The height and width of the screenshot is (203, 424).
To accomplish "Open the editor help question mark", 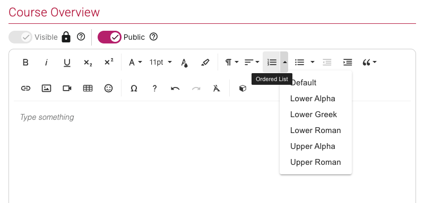I will pyautogui.click(x=154, y=89).
